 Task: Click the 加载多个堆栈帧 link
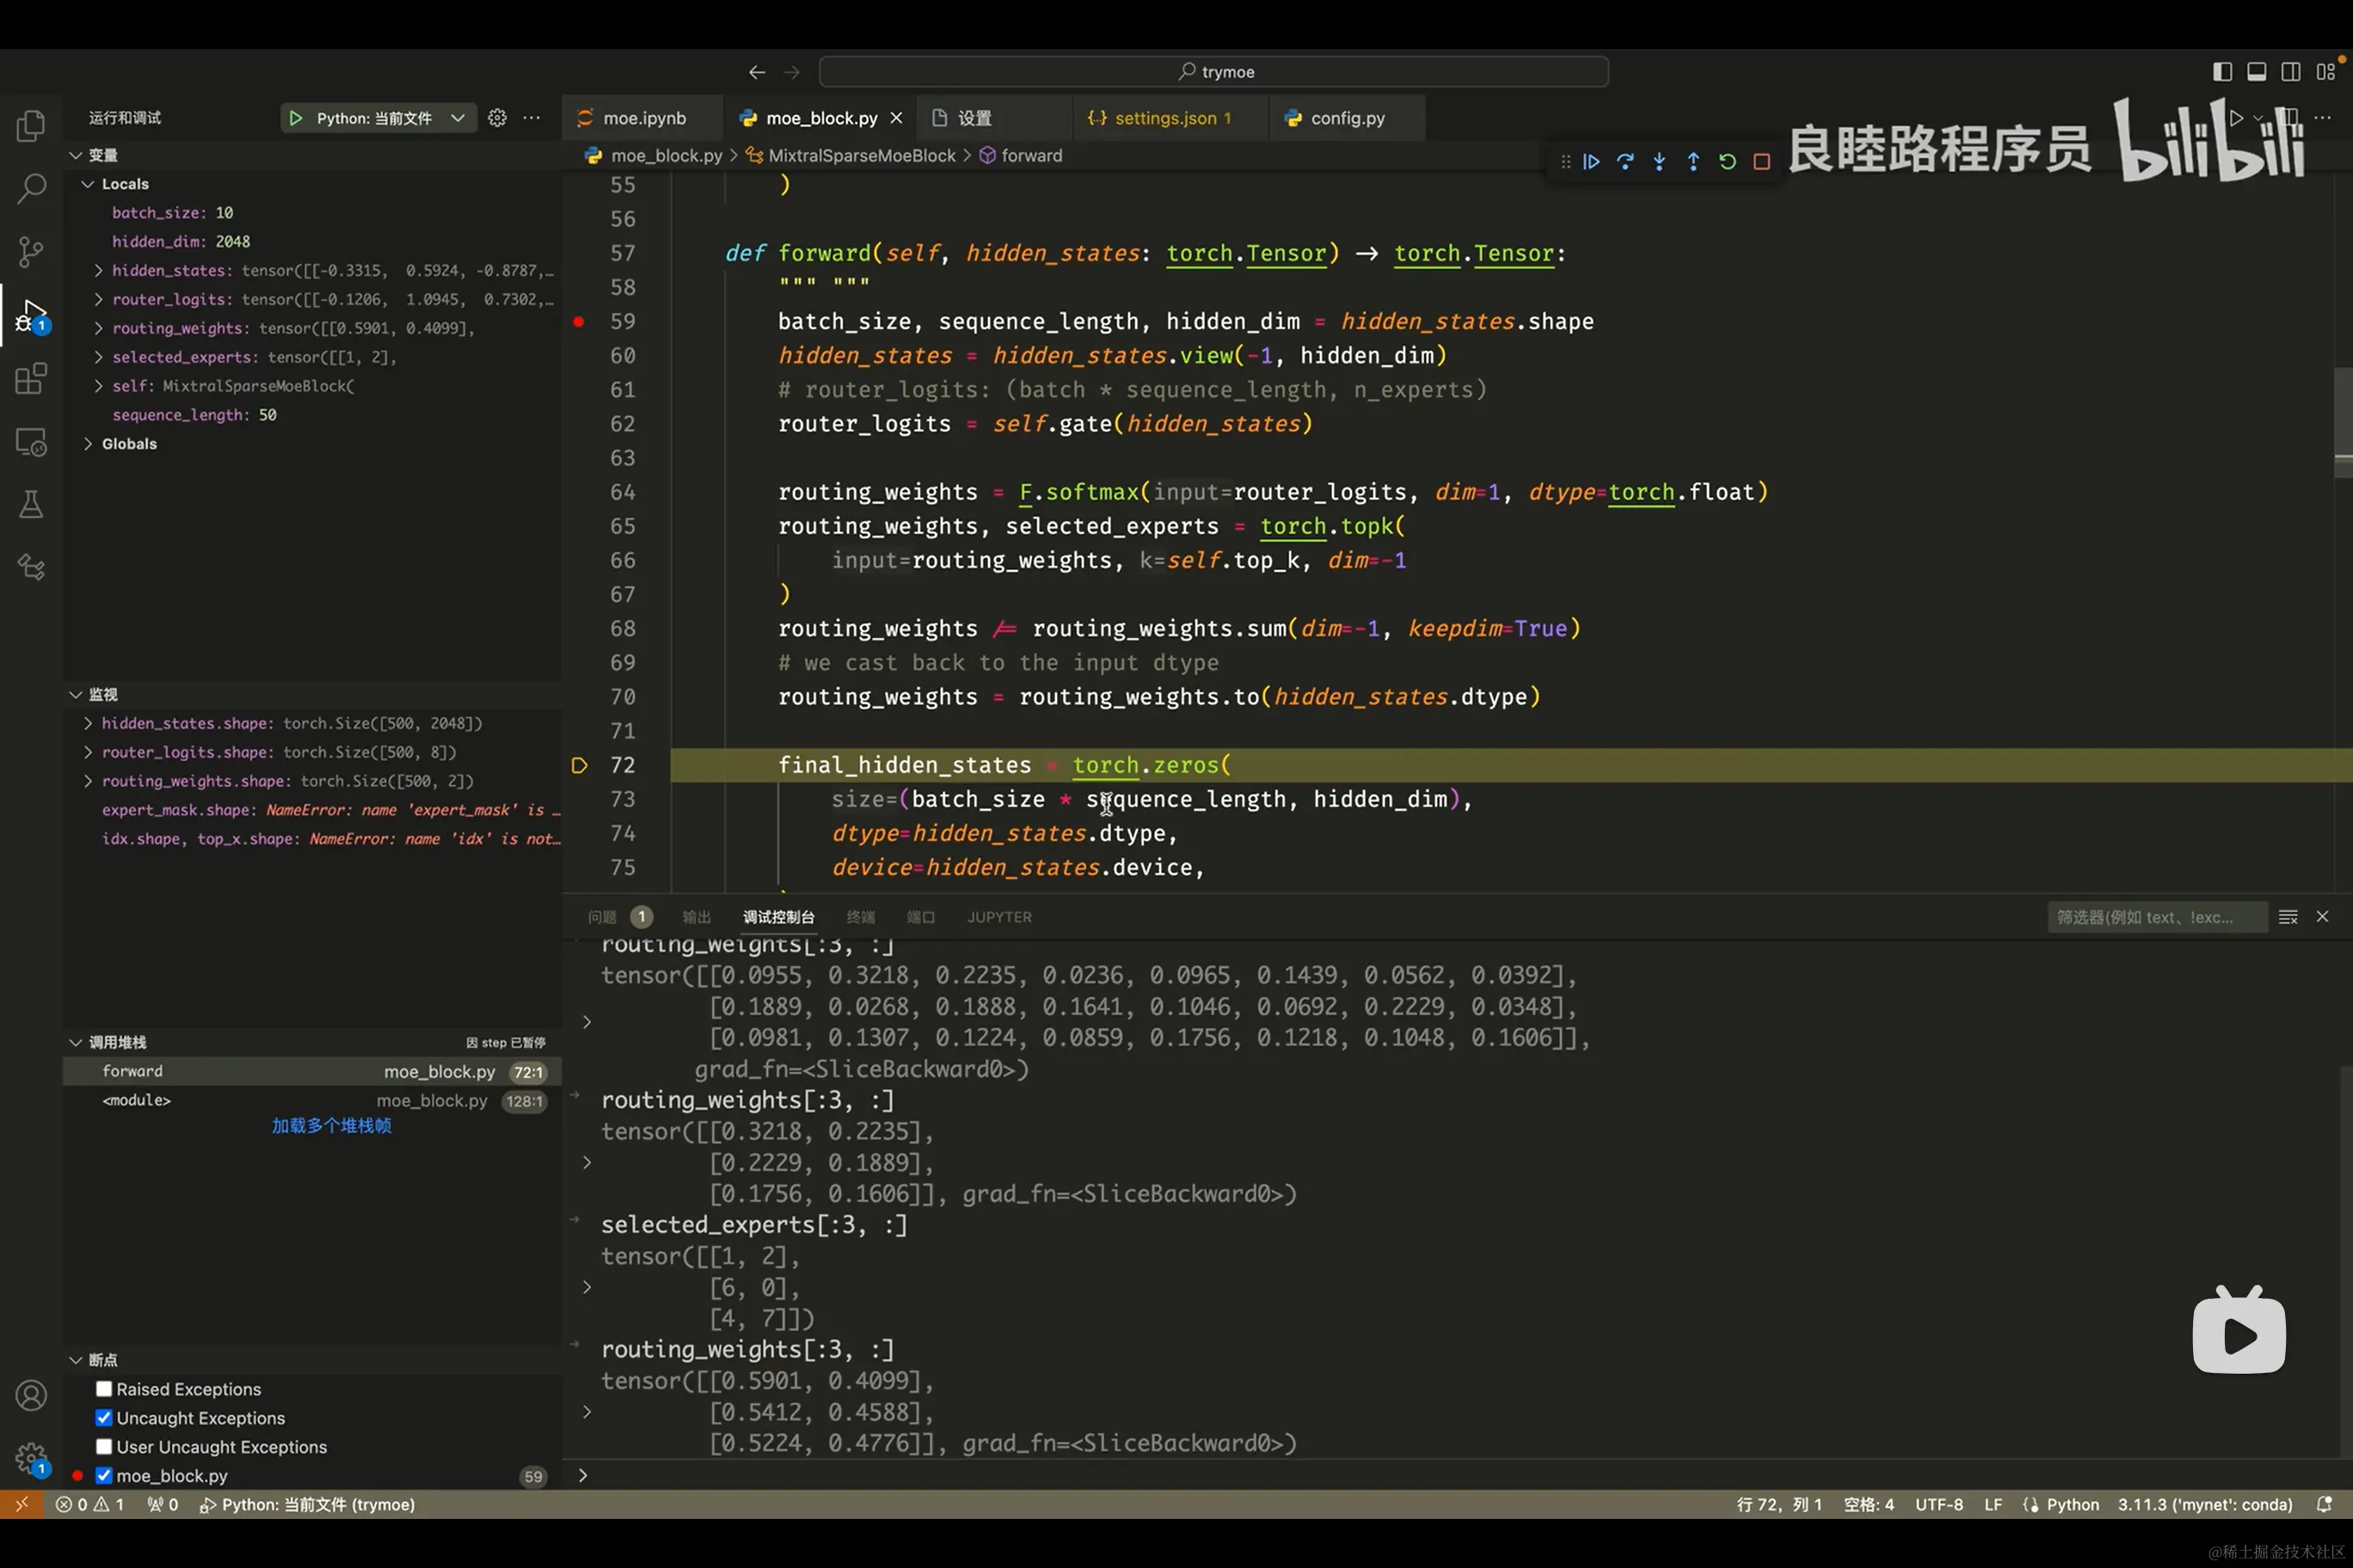tap(331, 1126)
